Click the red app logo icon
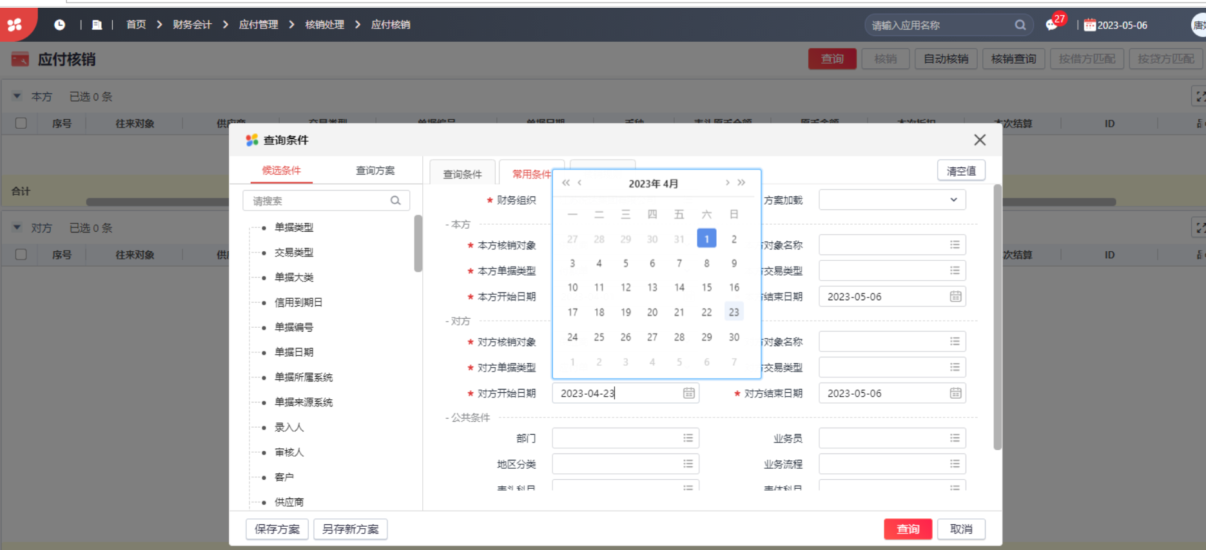Viewport: 1206px width, 550px height. pyautogui.click(x=14, y=24)
